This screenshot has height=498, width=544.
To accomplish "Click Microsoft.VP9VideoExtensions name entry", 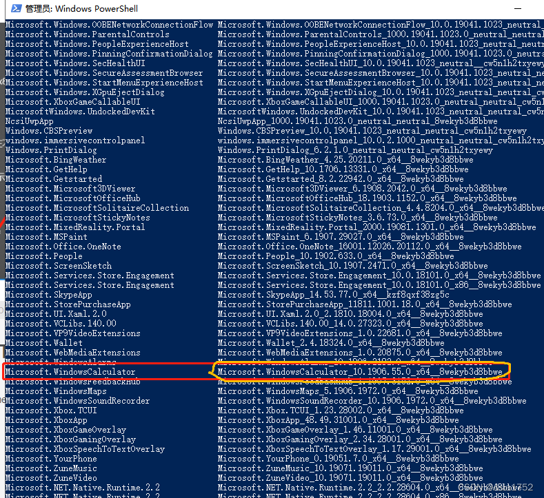I will click(x=72, y=333).
